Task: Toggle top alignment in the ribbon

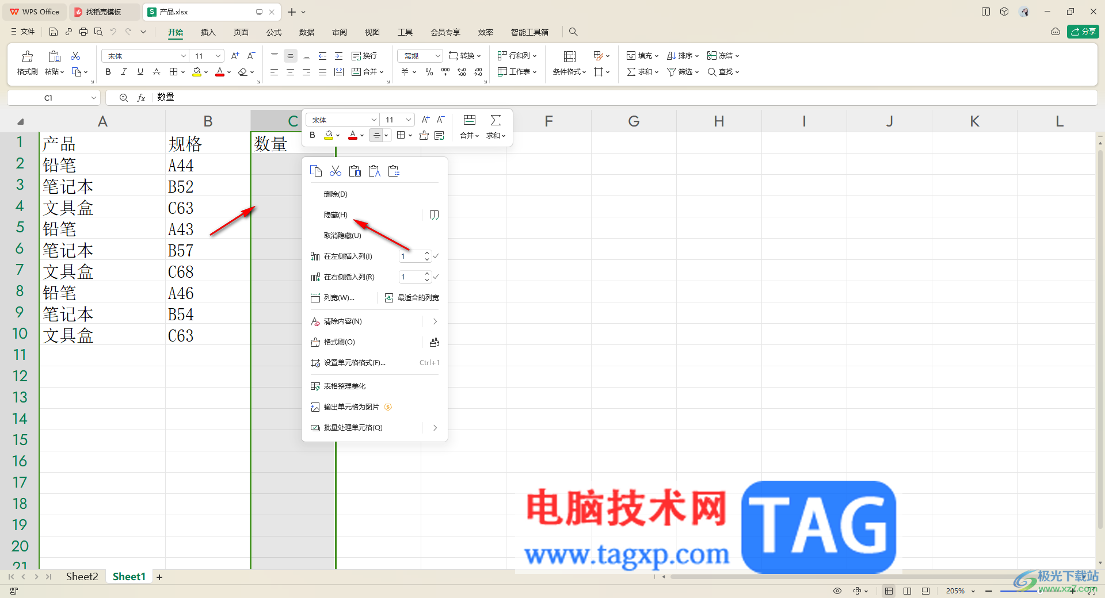Action: point(275,56)
